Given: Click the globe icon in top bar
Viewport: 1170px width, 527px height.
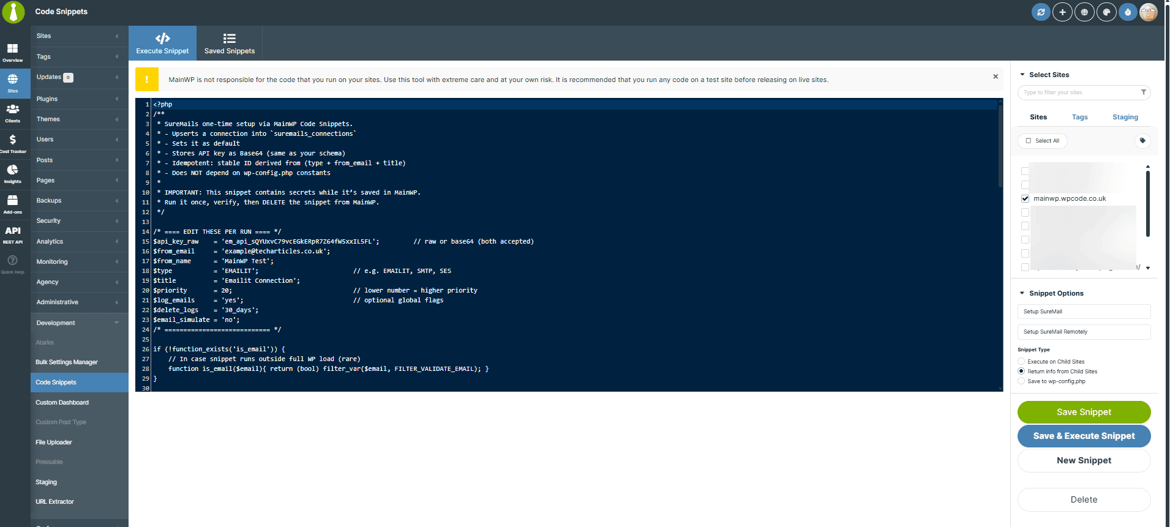Looking at the screenshot, I should pos(1084,12).
